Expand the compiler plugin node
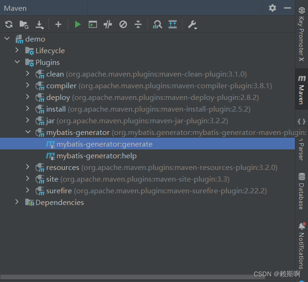This screenshot has width=308, height=282. [28, 85]
